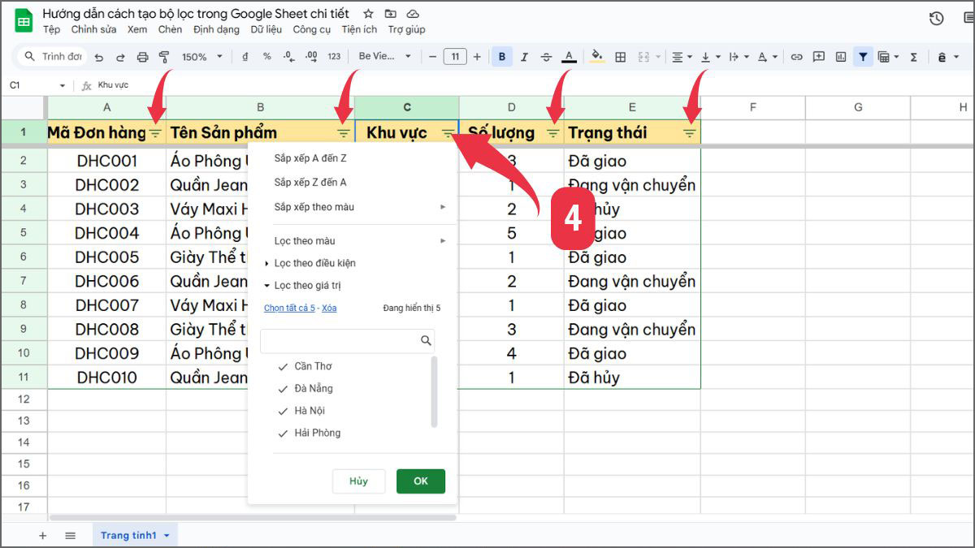Open the Borders icon
Image resolution: width=975 pixels, height=548 pixels.
(619, 57)
